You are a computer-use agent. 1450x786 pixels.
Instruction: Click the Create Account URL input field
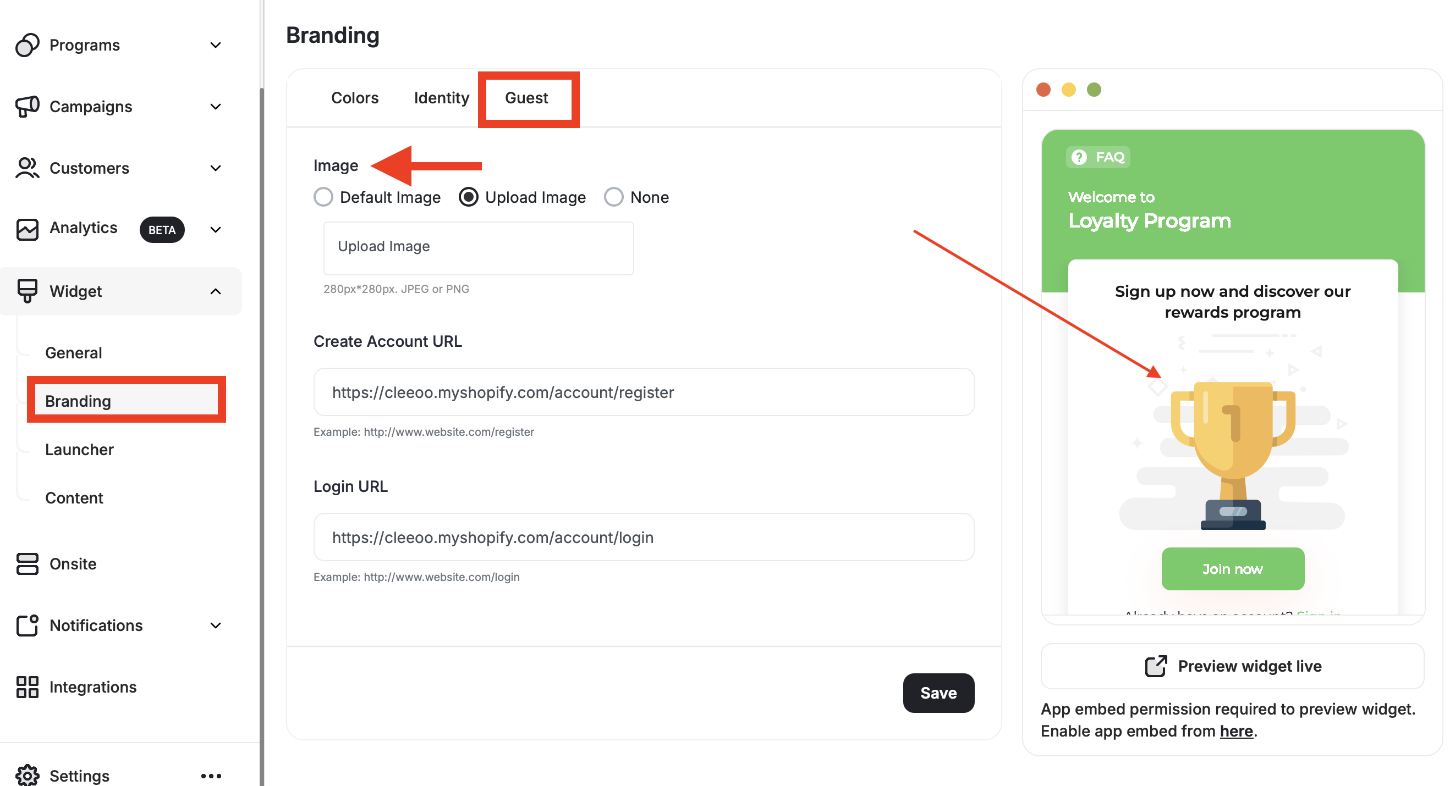coord(644,391)
